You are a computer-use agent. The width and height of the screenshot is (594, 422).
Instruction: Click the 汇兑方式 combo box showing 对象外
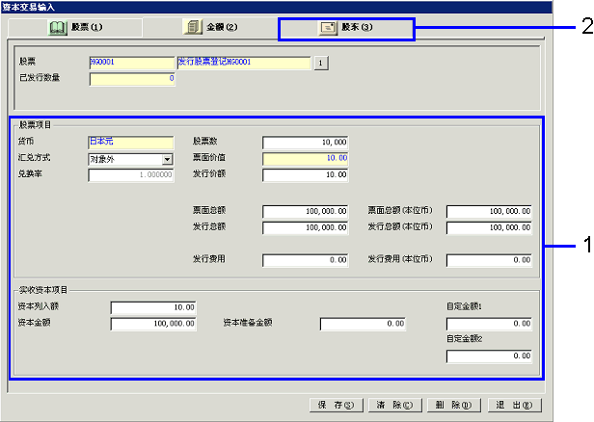(131, 159)
